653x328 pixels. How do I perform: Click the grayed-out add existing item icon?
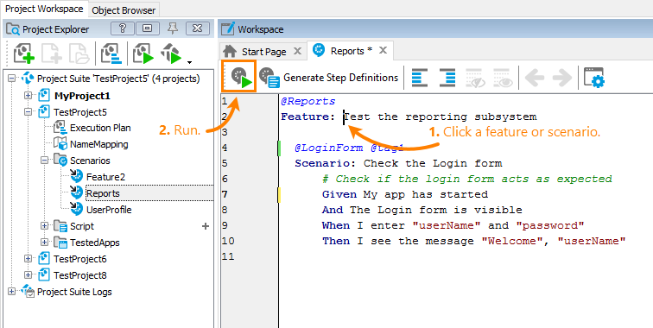(x=79, y=54)
